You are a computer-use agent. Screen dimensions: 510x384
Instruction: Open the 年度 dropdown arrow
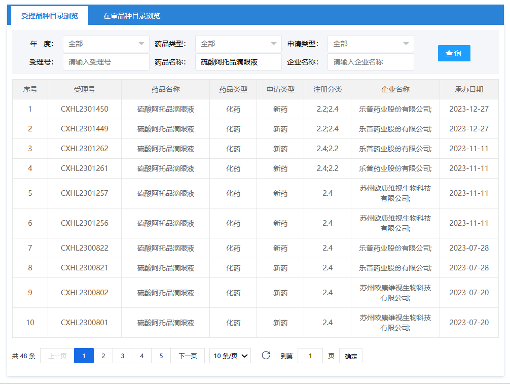[142, 44]
